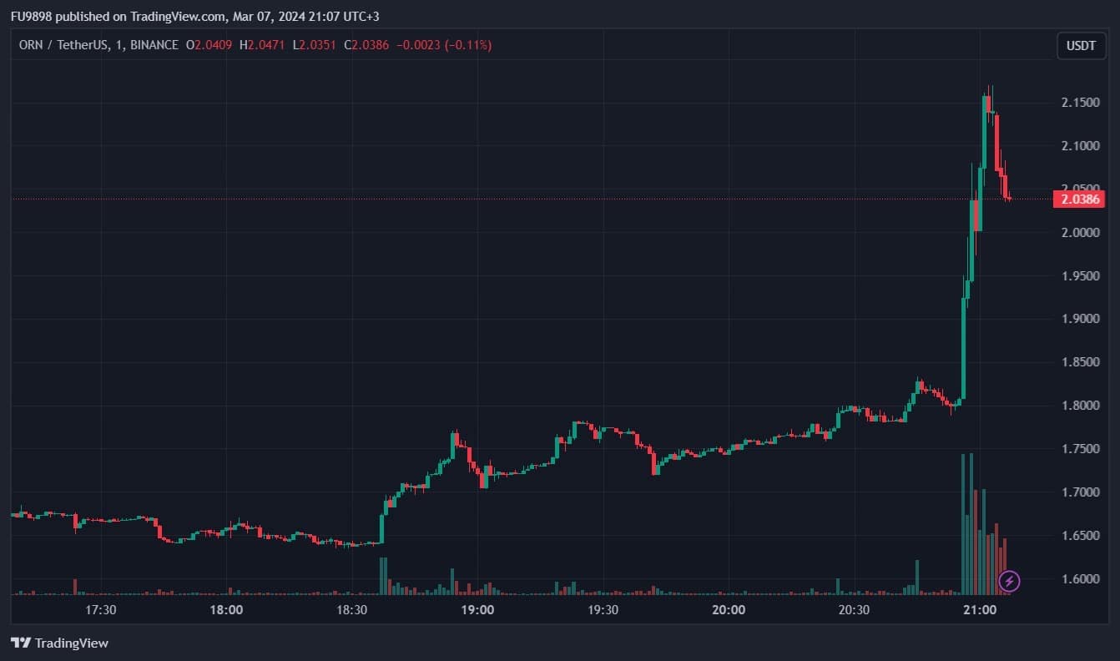Screen dimensions: 1120x661
Task: Click the 1.7000 price scale label
Action: pos(1081,492)
